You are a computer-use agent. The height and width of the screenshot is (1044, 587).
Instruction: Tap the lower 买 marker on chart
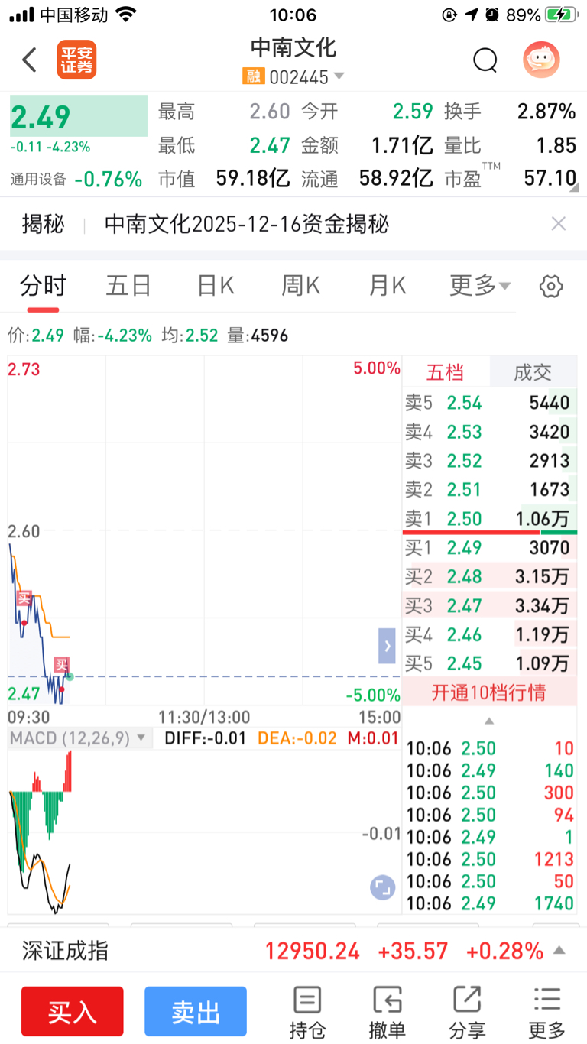61,665
